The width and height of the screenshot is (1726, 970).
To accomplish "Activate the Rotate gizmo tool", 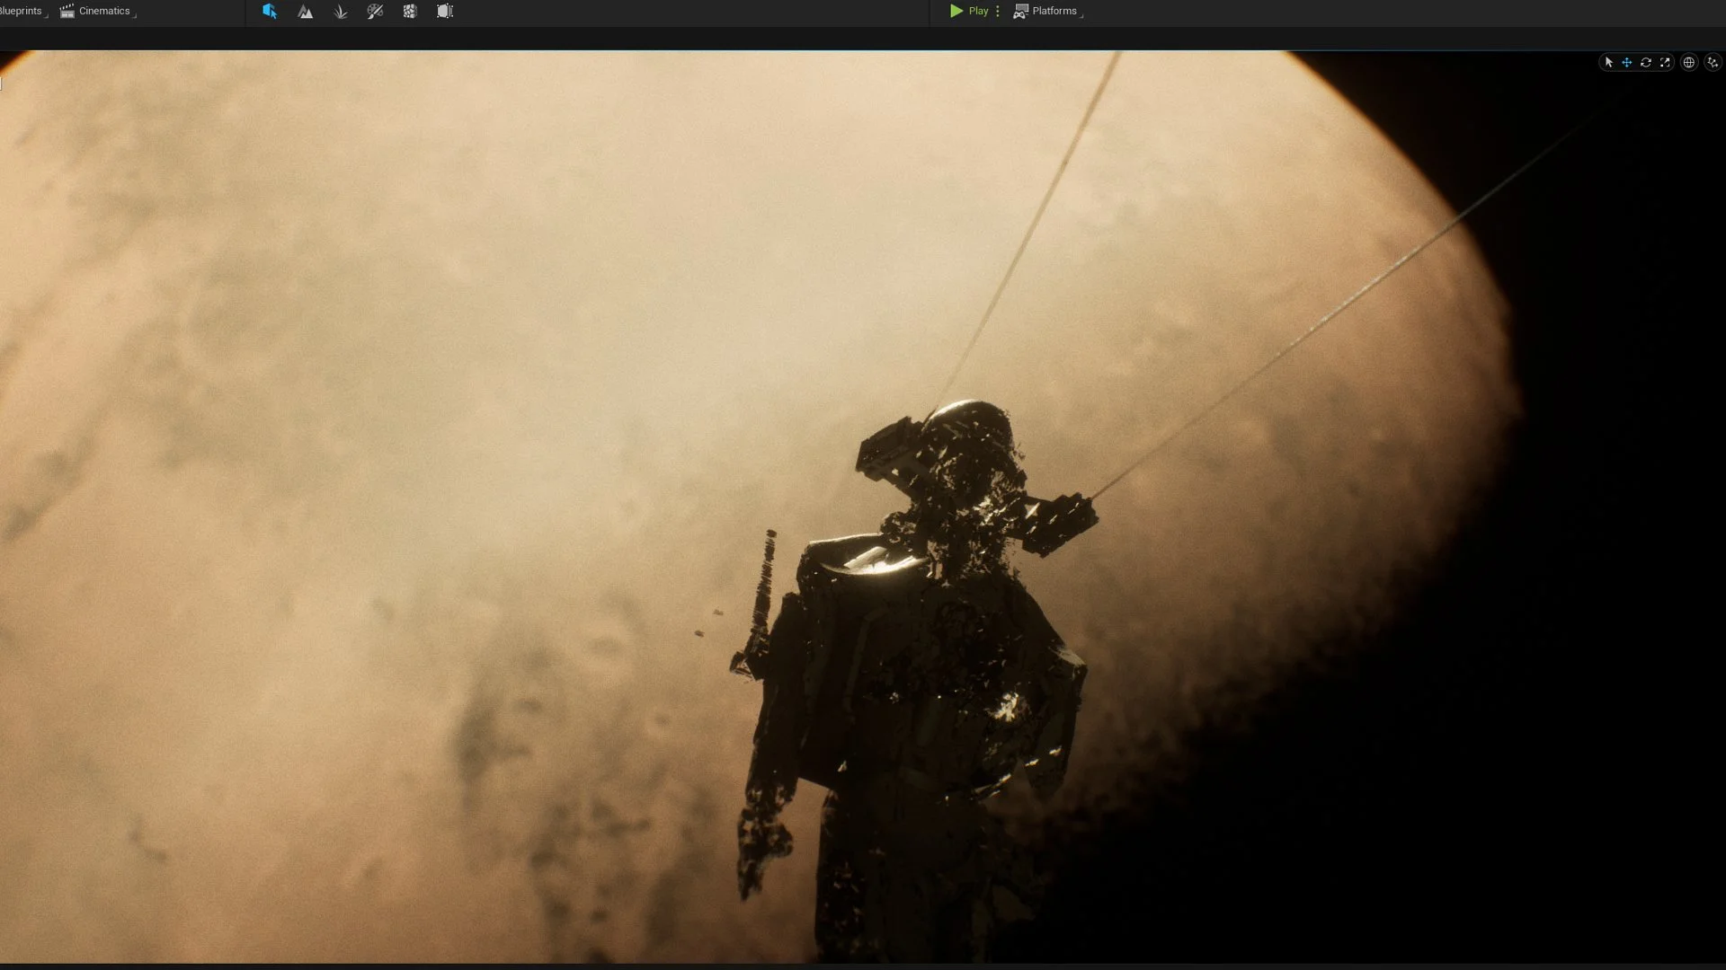I will 1646,63.
